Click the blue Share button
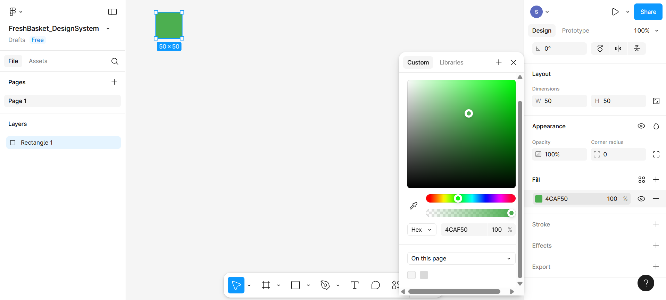The width and height of the screenshot is (666, 300). pos(648,12)
